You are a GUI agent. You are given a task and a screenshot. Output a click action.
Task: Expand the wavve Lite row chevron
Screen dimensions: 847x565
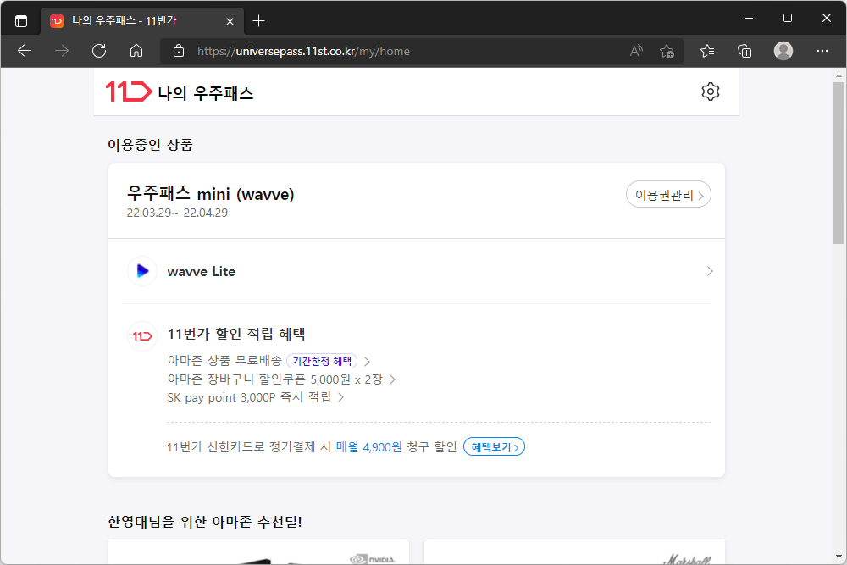(710, 271)
